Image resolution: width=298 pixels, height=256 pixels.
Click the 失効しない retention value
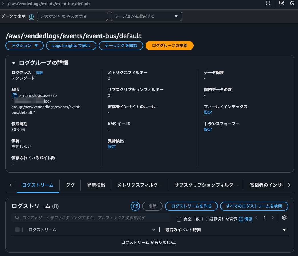coord(21,147)
